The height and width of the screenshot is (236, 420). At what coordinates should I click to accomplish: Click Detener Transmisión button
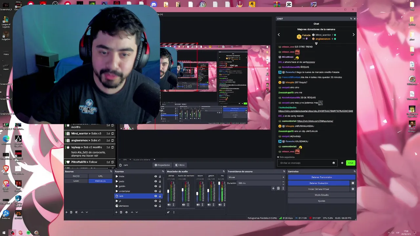point(322,177)
